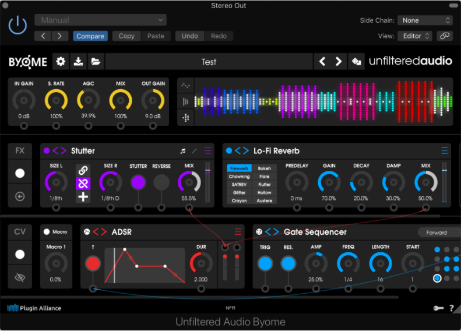Toggle Stutter note sync icon
461x331 pixels.
(182, 151)
